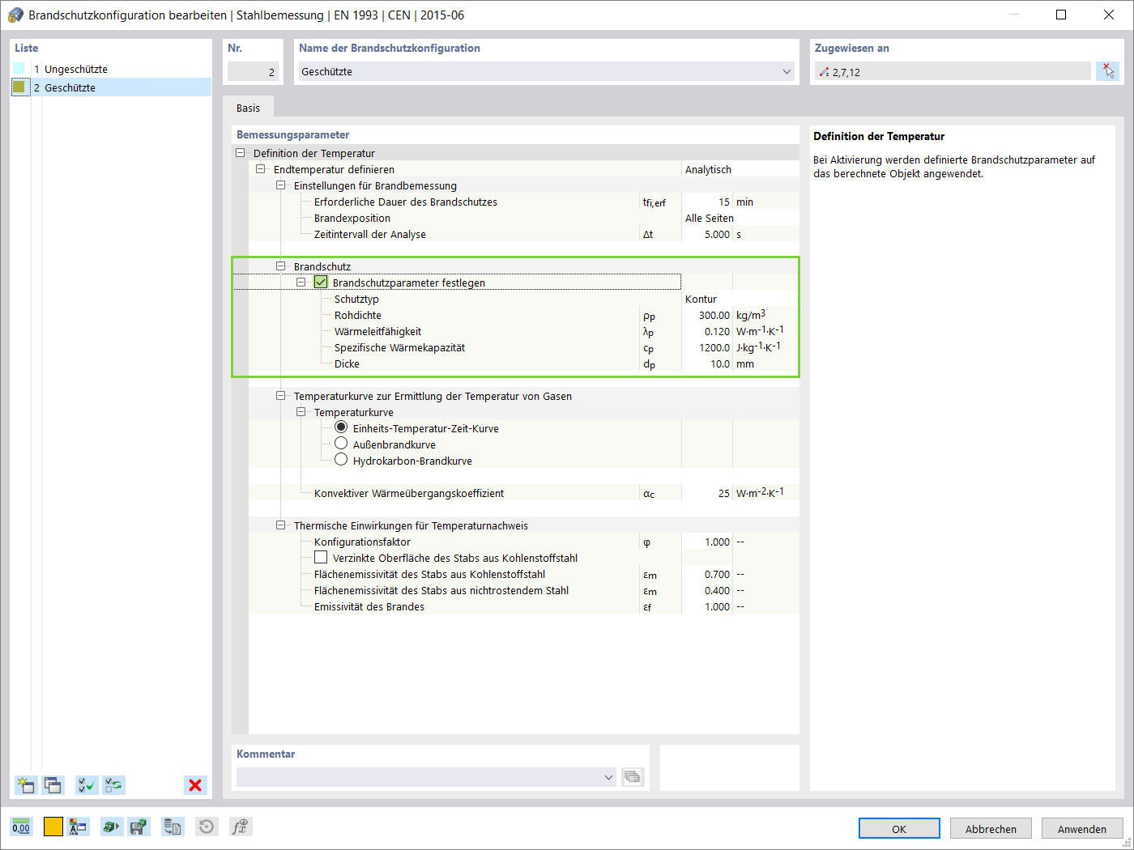Choose the Hydrokarbon-Brandkurve radio button
The image size is (1134, 850).
[341, 460]
